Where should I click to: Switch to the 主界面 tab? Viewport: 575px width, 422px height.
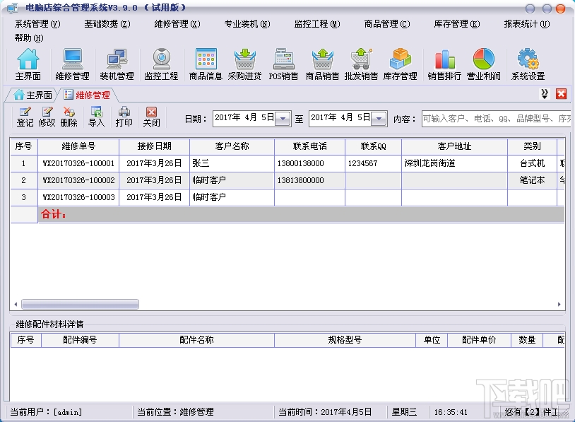[32, 94]
